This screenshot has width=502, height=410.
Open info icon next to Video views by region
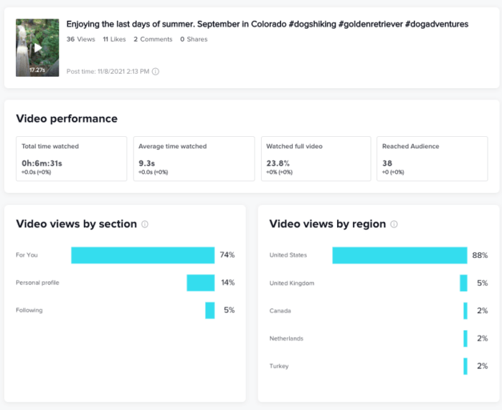point(394,224)
